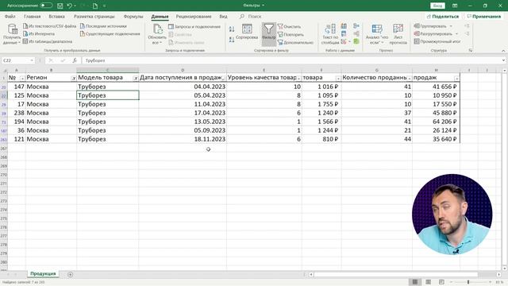Click the Undo icon
This screenshot has height=286, width=508.
tap(69, 6)
